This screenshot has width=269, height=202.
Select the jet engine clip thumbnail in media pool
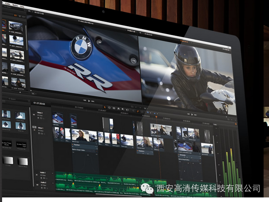pyautogui.click(x=17, y=40)
